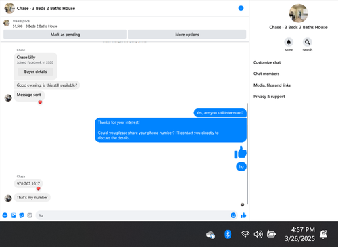The height and width of the screenshot is (247, 338).
Task: Click 'Chase - 3 Beds 2 Baths House' header title
Action: pos(46,9)
